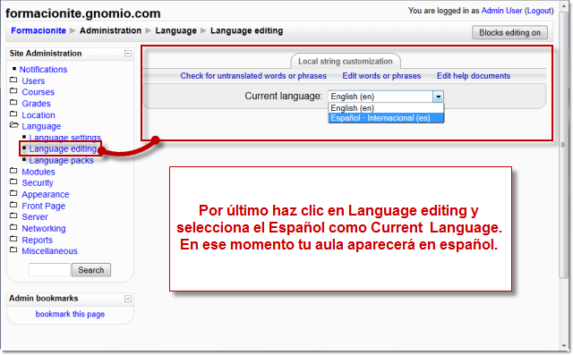Screen dimensions: 573x355
Task: Open Language editing link
Action: (63, 148)
